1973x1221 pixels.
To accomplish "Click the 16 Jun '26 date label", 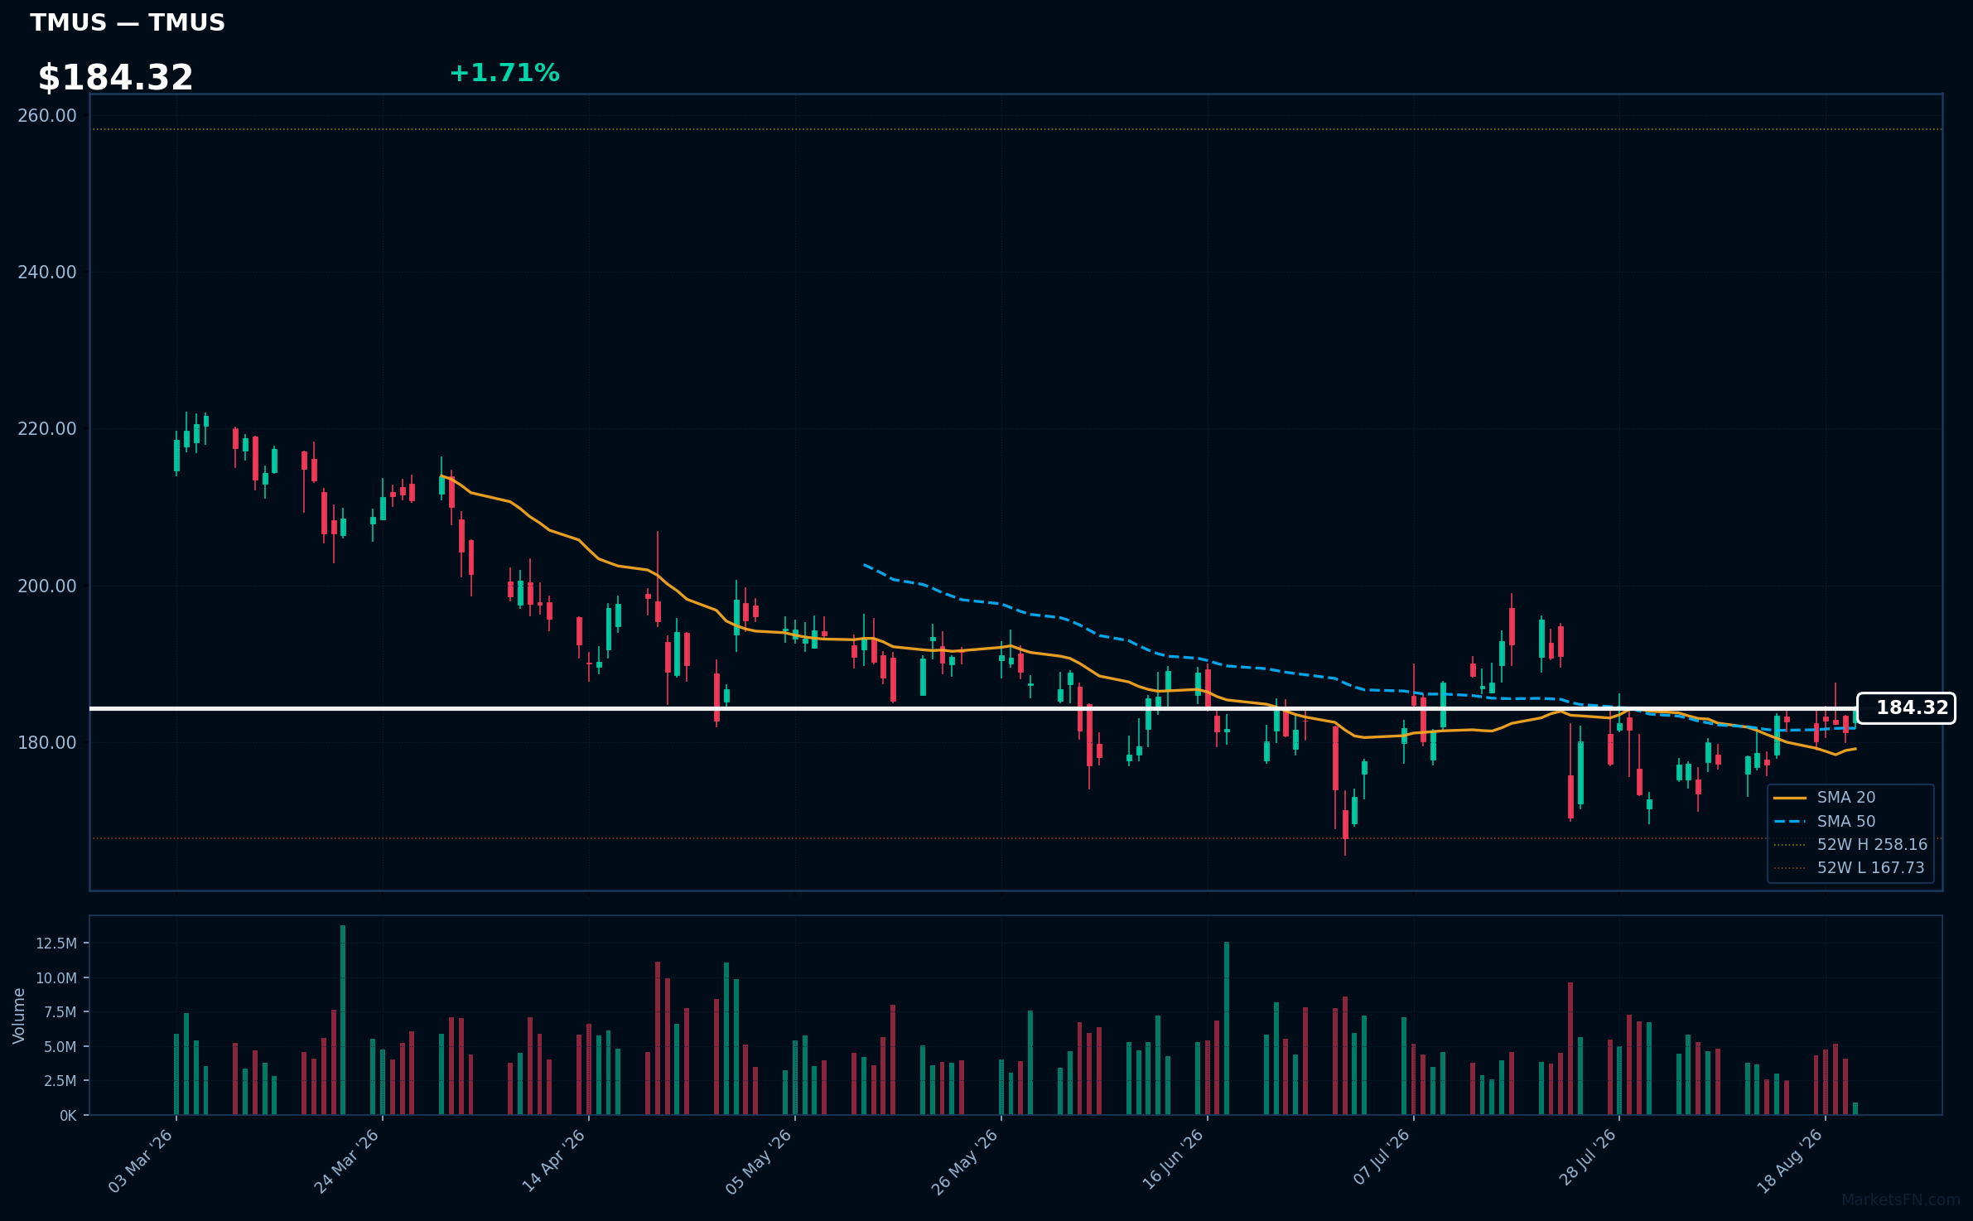I will pos(1172,1161).
